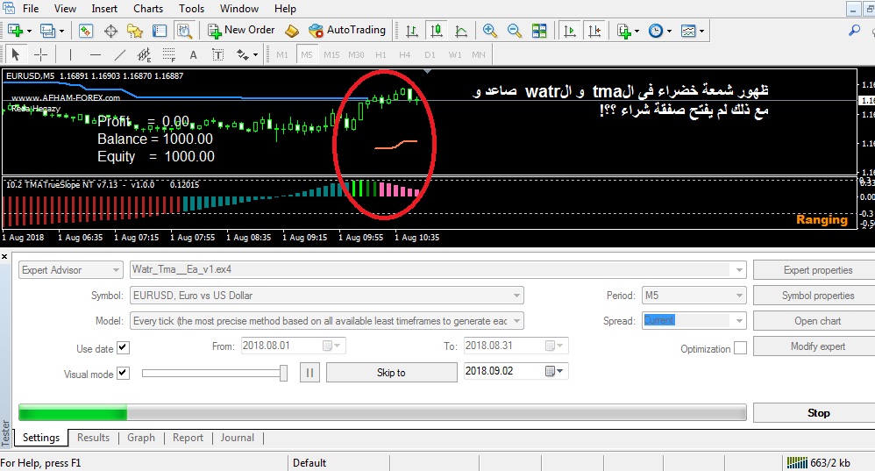Switch chart to line chart mode

461,31
